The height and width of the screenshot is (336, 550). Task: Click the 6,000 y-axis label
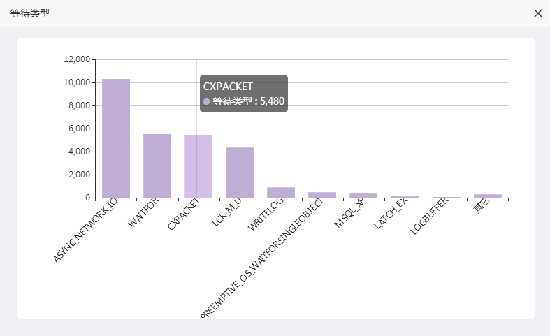[x=79, y=129]
